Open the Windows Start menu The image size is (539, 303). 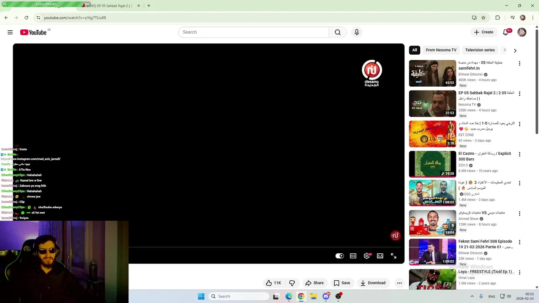pyautogui.click(x=201, y=296)
